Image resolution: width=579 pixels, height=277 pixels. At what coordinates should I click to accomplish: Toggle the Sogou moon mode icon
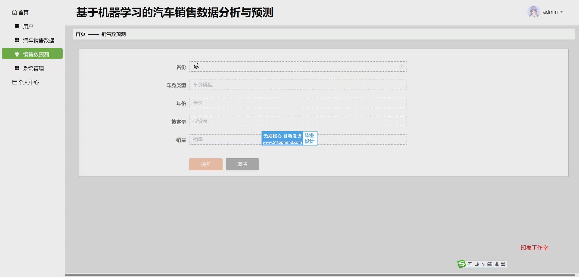tap(477, 264)
